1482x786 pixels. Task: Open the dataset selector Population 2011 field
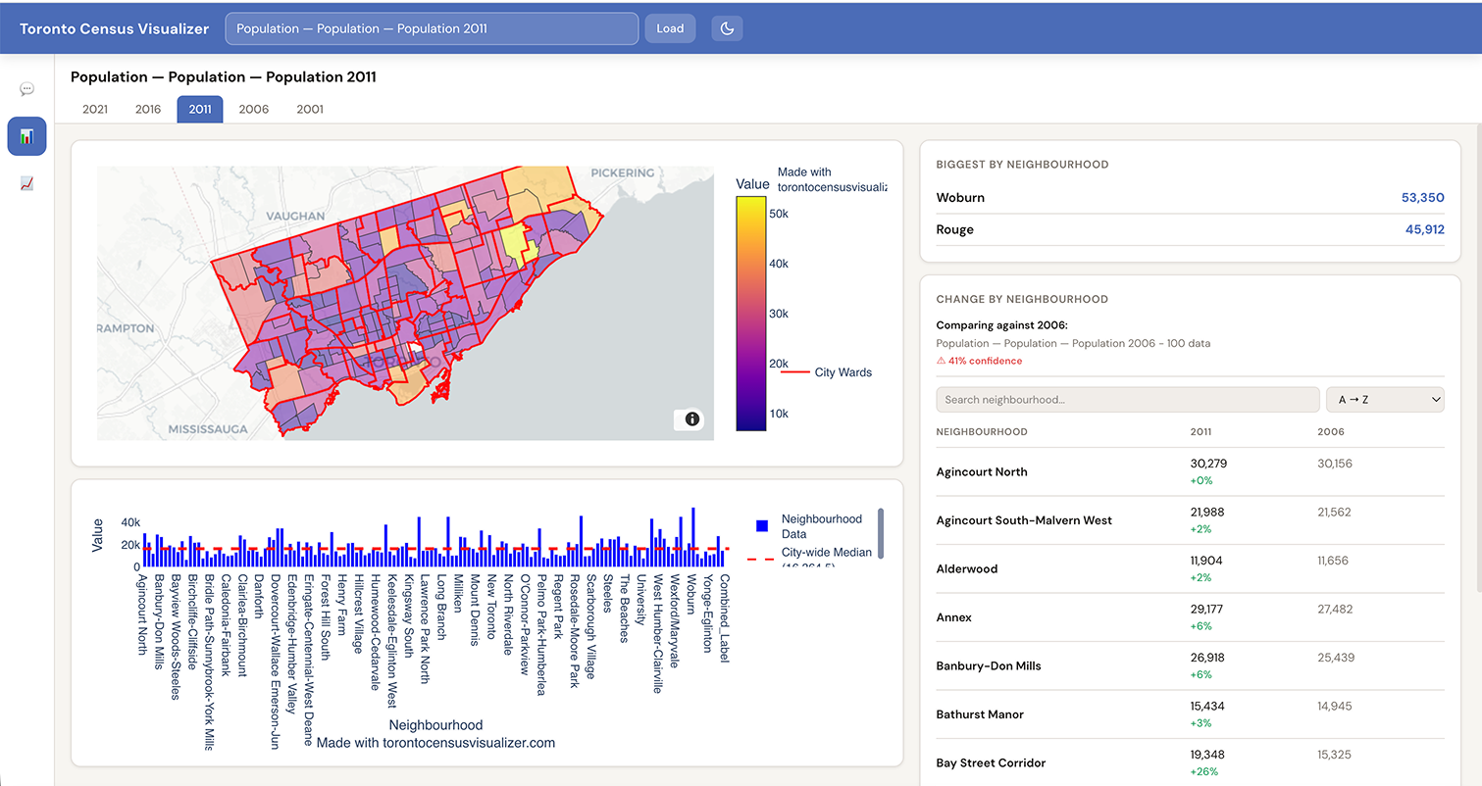coord(432,28)
